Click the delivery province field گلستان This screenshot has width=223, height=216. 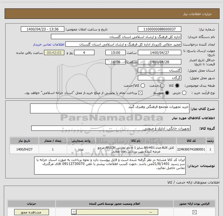(159, 70)
